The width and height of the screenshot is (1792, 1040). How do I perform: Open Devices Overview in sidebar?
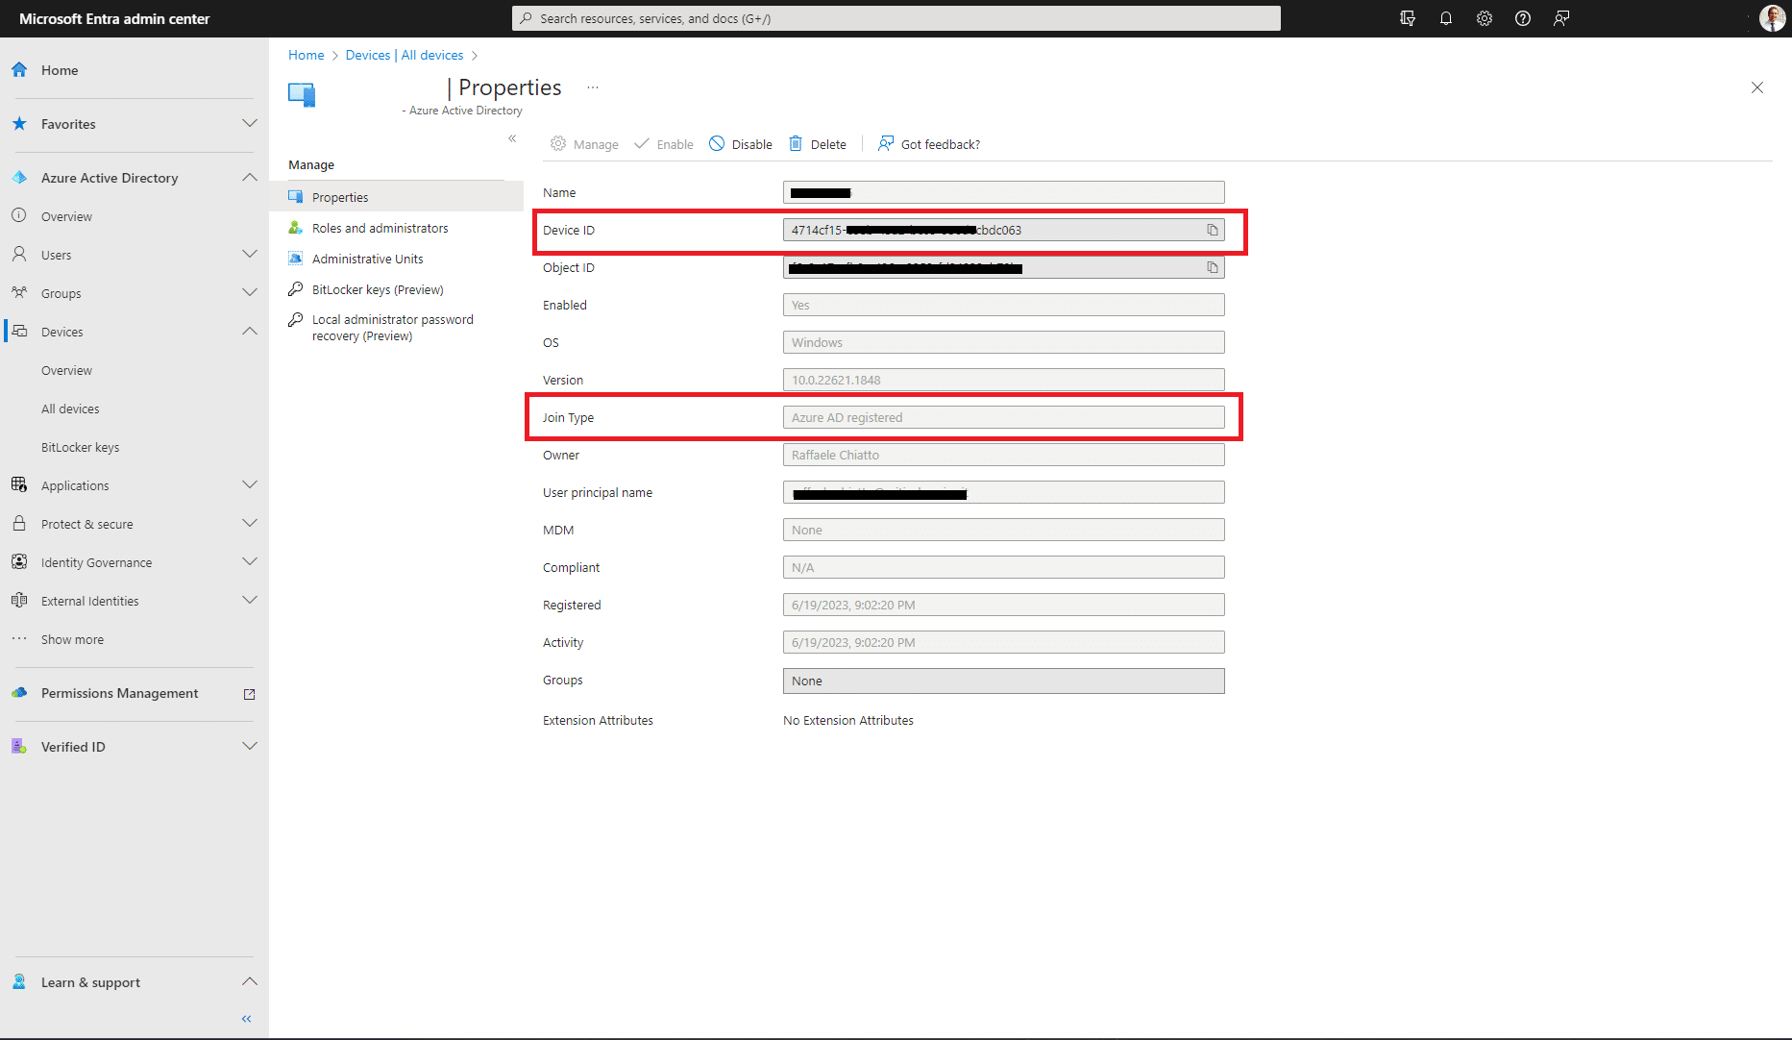[x=66, y=370]
